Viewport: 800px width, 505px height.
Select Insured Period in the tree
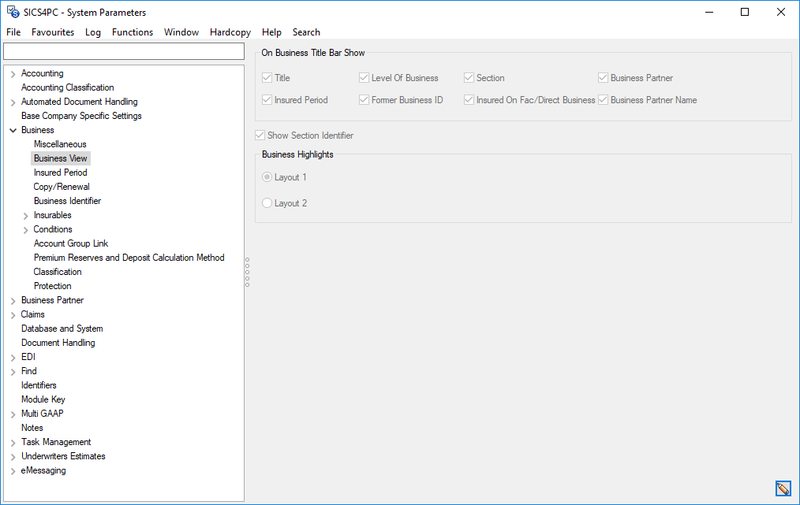(x=60, y=172)
